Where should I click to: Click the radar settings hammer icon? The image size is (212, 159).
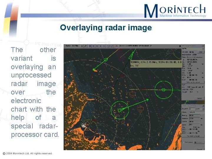click(x=85, y=46)
